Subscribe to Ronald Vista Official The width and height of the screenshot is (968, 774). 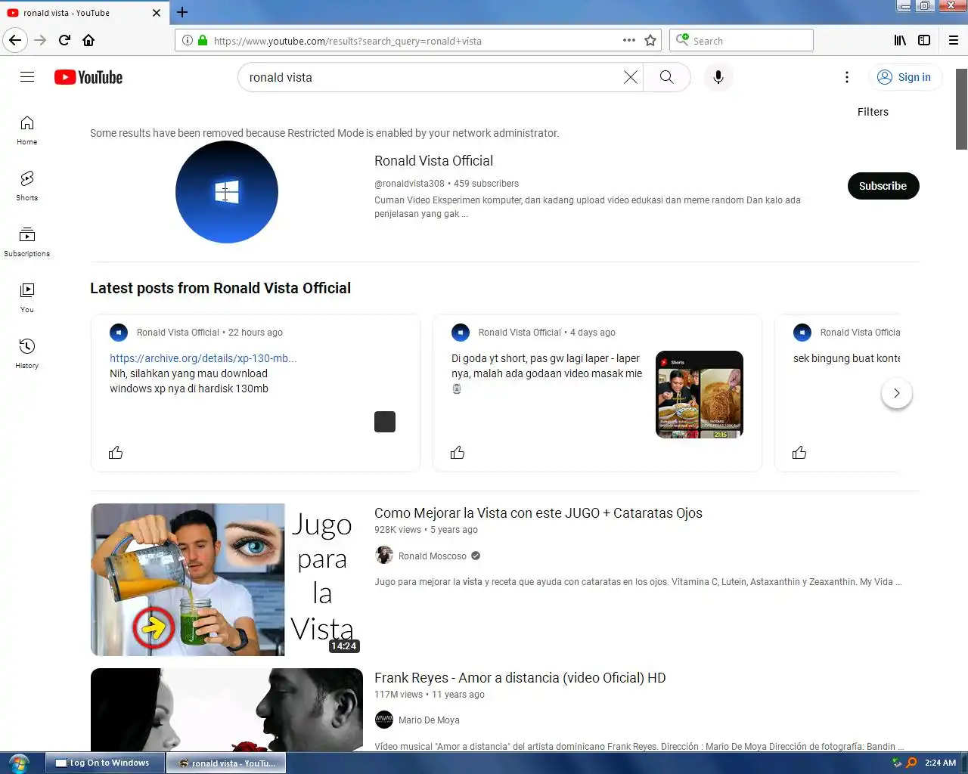coord(883,186)
